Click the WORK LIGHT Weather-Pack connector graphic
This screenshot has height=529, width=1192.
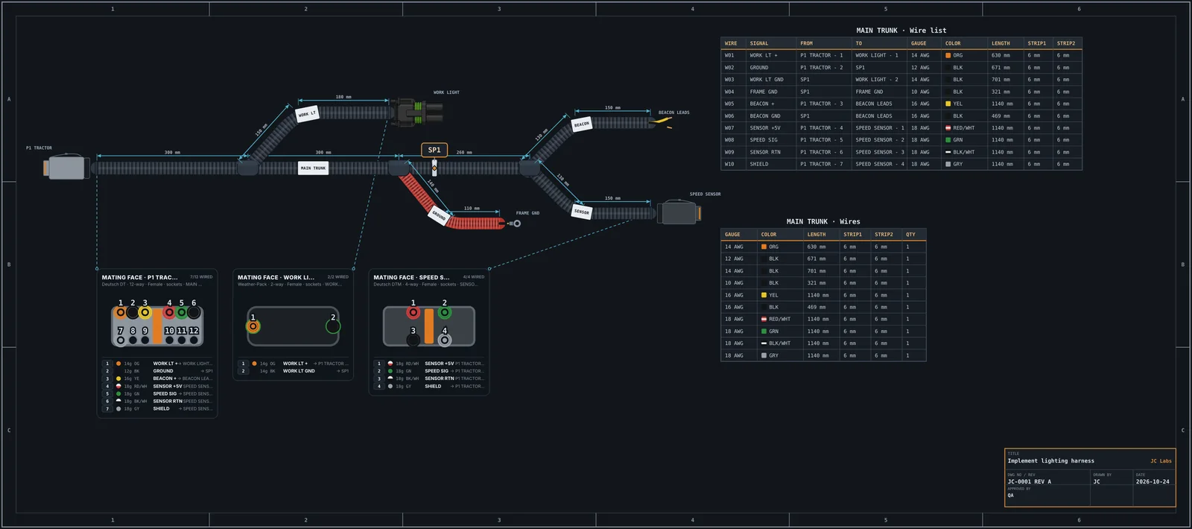(419, 113)
